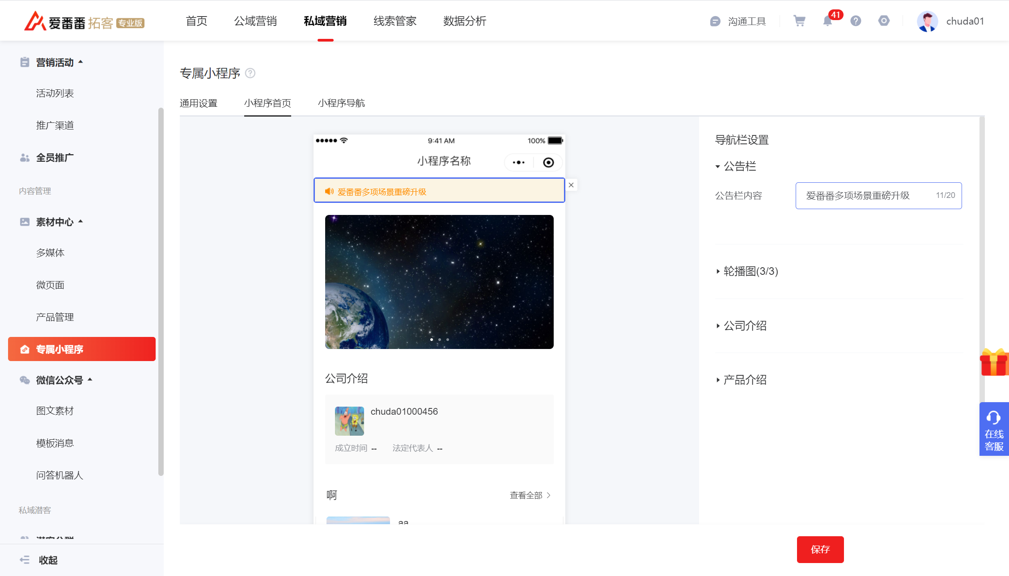Viewport: 1009px width, 576px height.
Task: Go to 首页 top navigation
Action: pyautogui.click(x=196, y=21)
